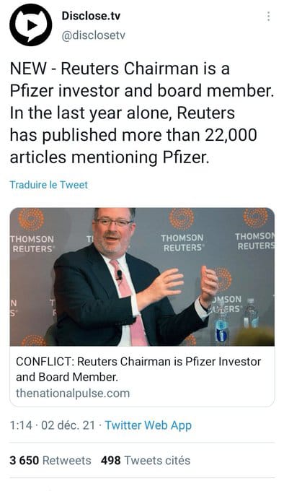View the Tweets cités list
The image size is (284, 491).
coord(157,461)
